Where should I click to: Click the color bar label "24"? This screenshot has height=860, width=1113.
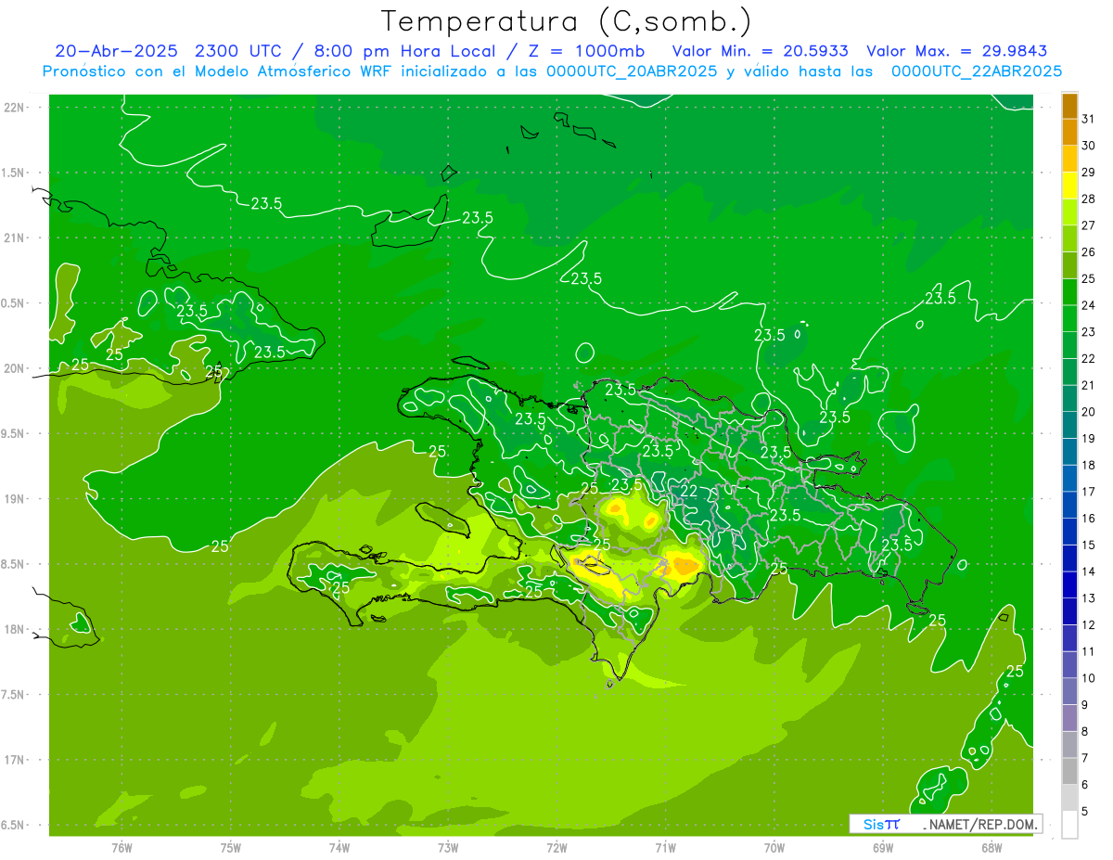tap(1089, 305)
